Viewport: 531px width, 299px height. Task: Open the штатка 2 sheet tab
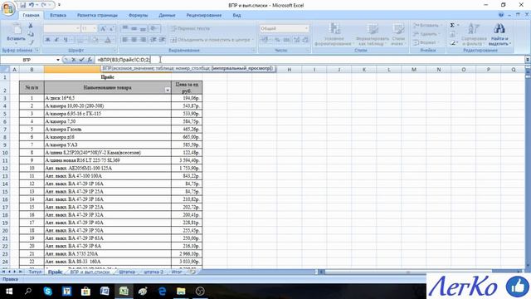(153, 272)
